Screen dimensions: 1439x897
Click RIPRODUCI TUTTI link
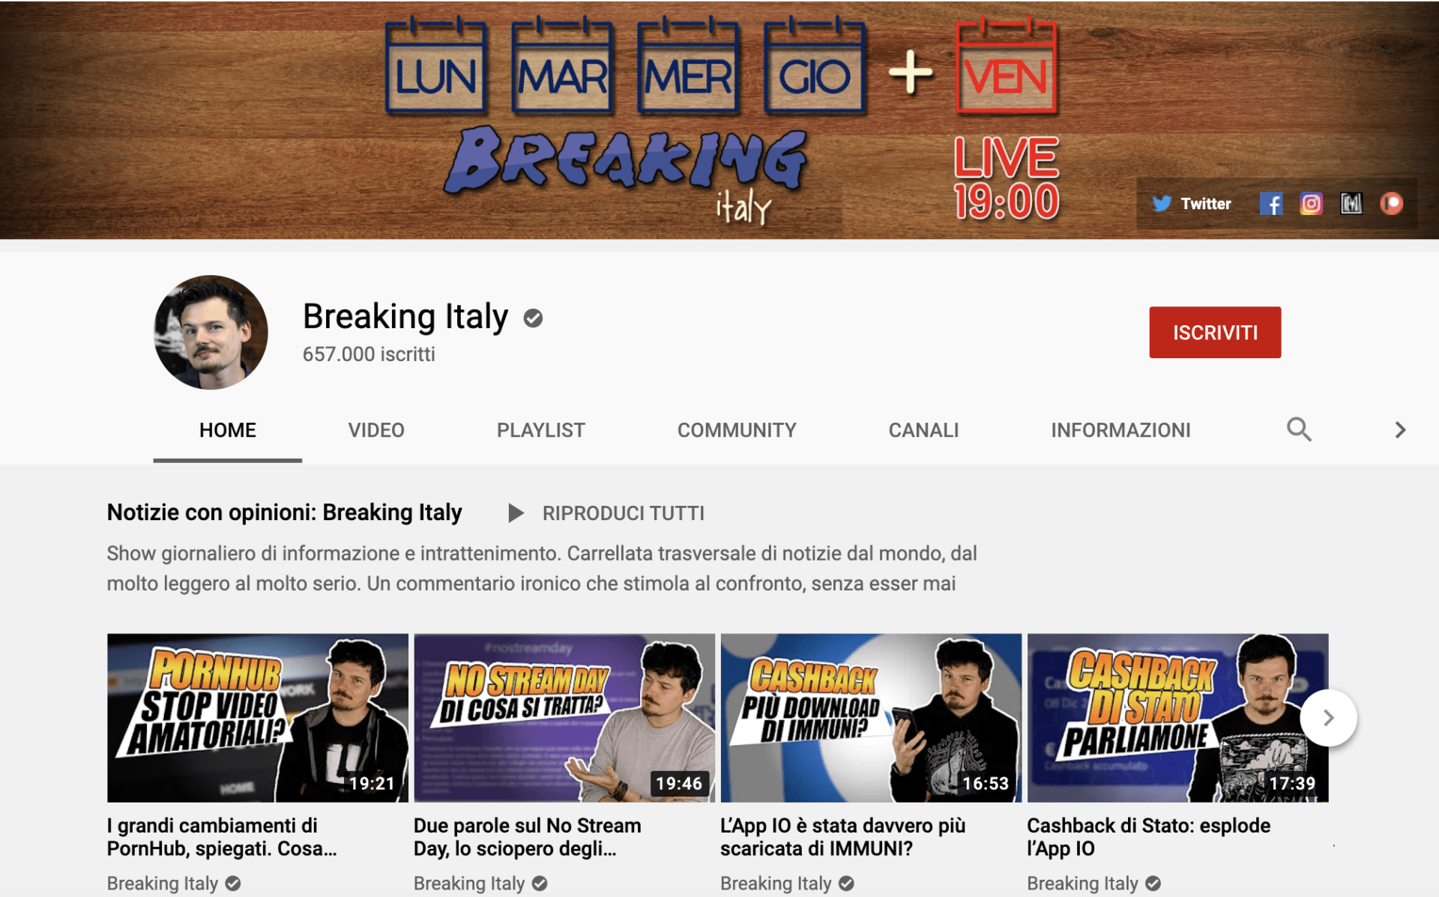624,513
